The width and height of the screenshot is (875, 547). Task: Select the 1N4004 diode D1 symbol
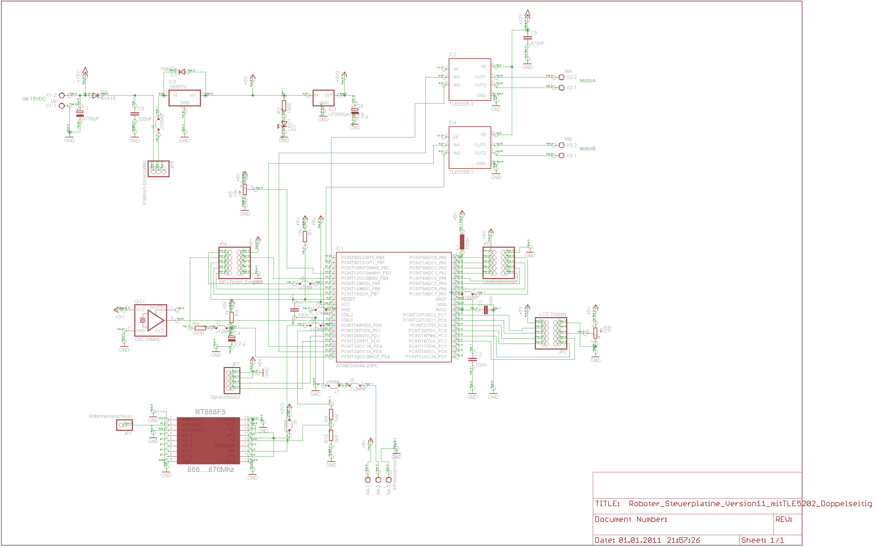tap(182, 72)
